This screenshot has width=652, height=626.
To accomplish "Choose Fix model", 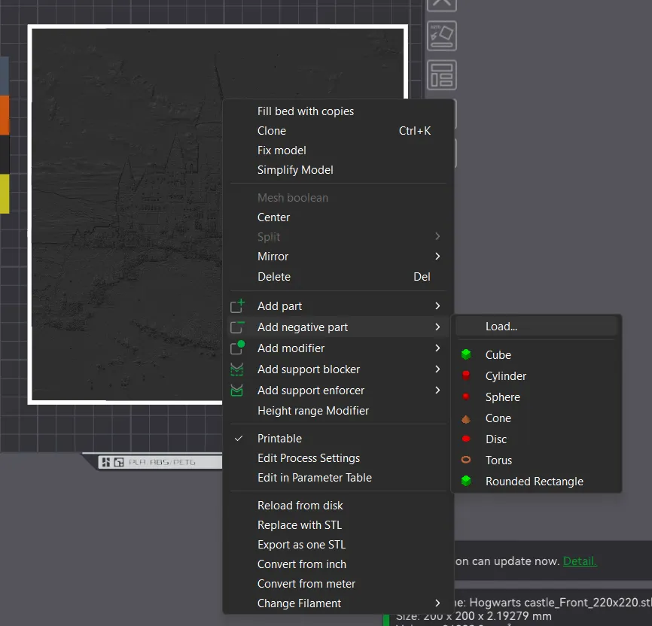I will 338,150.
